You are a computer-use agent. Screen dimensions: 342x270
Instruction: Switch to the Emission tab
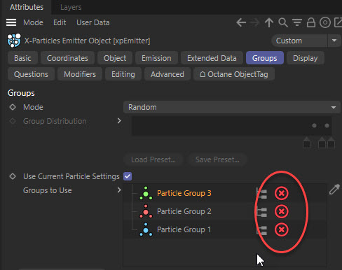pos(156,58)
